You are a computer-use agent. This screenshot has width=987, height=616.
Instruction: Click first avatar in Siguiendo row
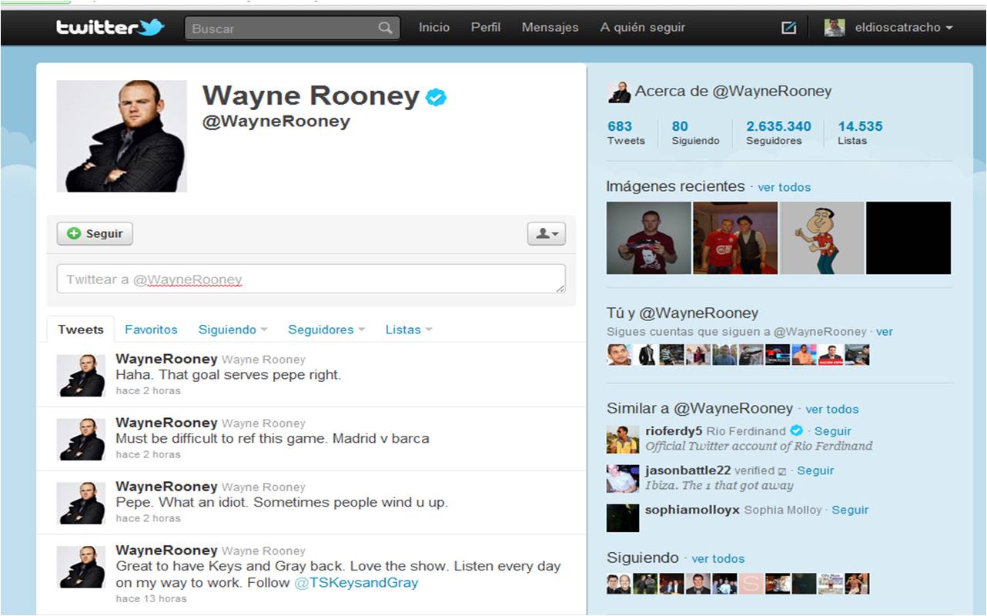pyautogui.click(x=619, y=583)
